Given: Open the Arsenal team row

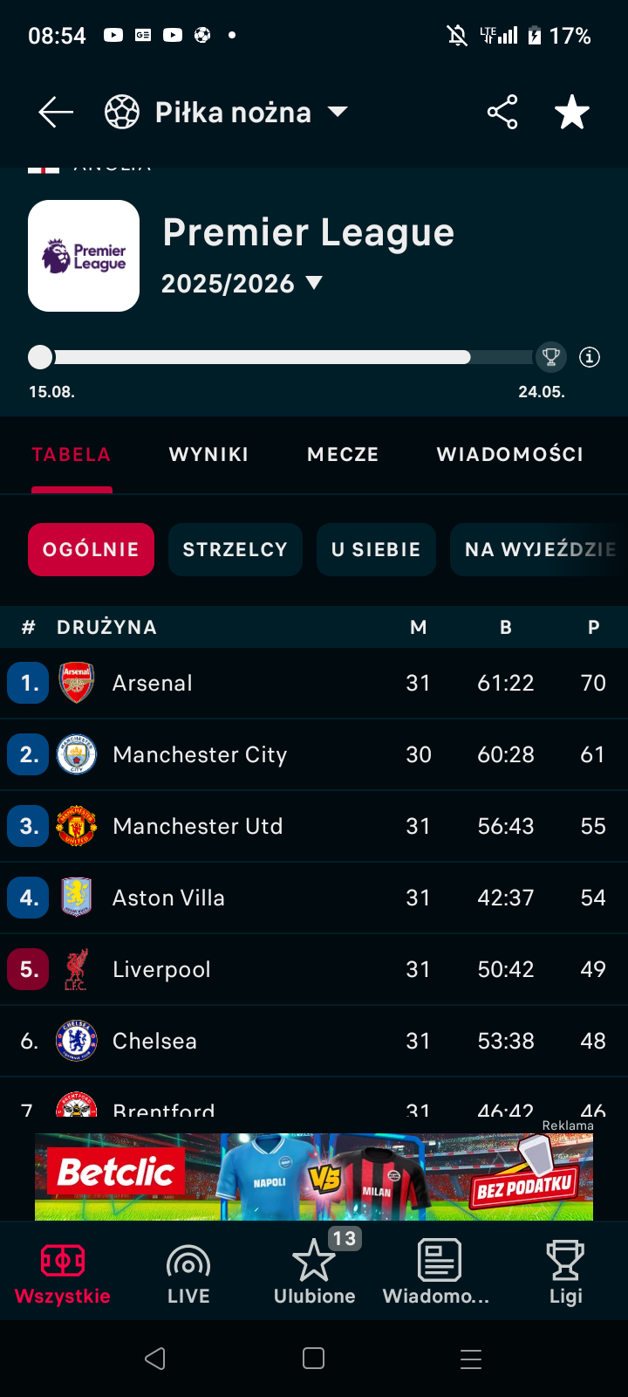Looking at the screenshot, I should click(x=262, y=683).
